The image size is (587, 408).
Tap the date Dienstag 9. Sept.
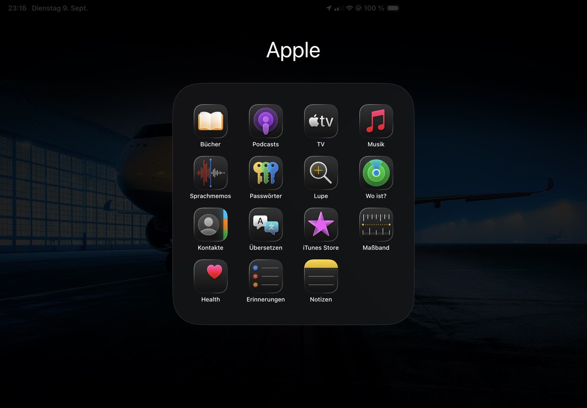60,8
